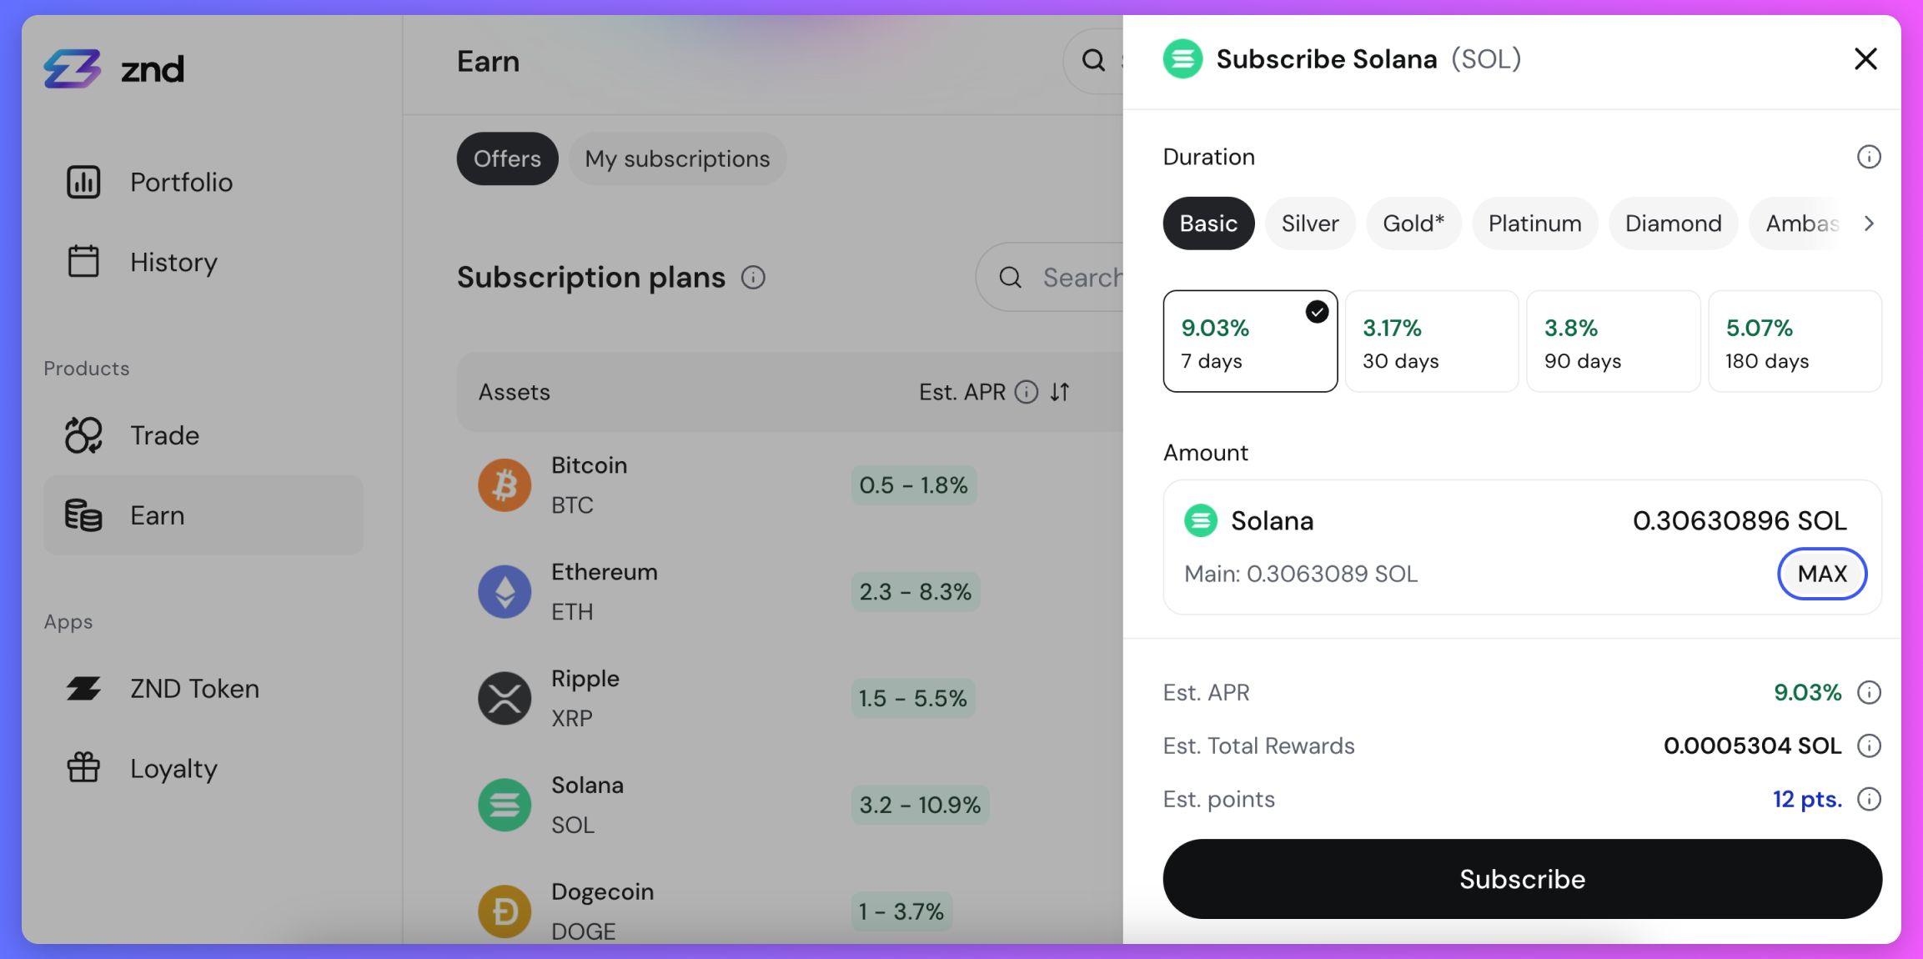1923x959 pixels.
Task: Click the znd logo in sidebar
Action: (113, 68)
